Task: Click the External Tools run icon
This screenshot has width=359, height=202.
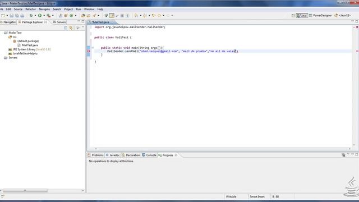Action: pyautogui.click(x=49, y=15)
